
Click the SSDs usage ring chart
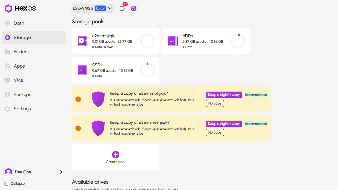click(147, 70)
